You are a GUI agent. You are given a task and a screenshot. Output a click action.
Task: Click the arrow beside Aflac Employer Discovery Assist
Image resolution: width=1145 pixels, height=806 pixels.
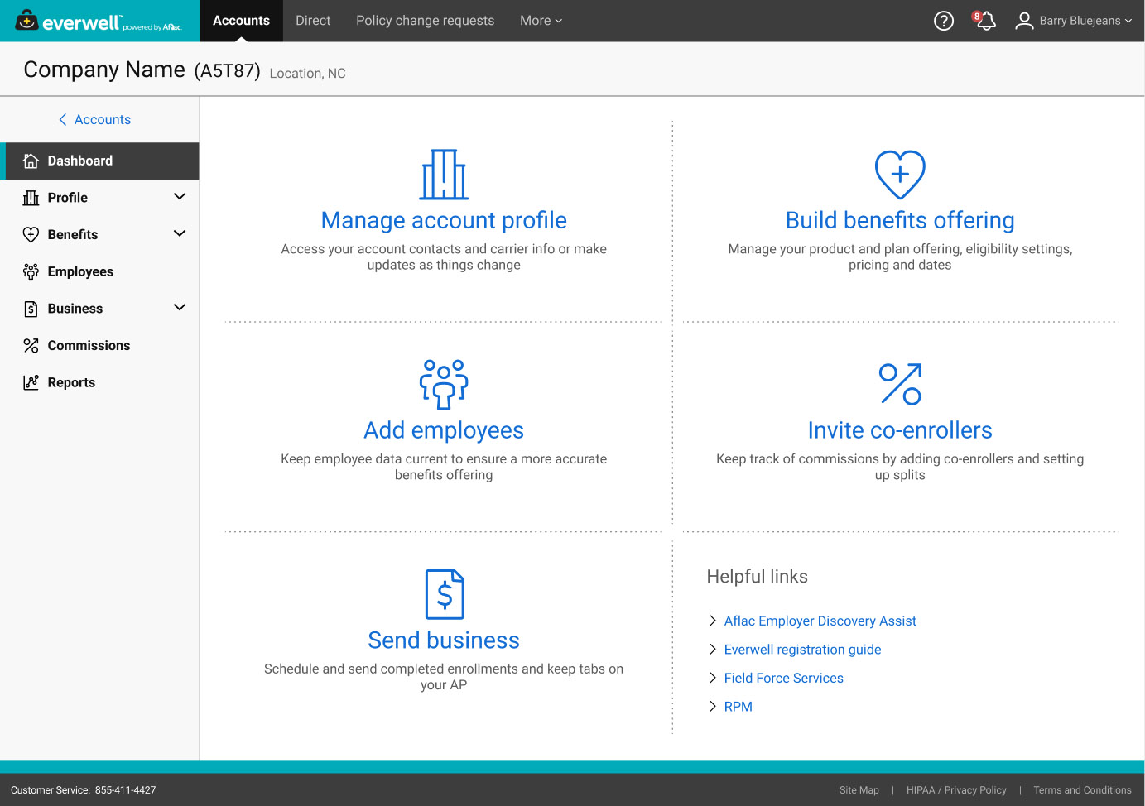[x=712, y=621]
